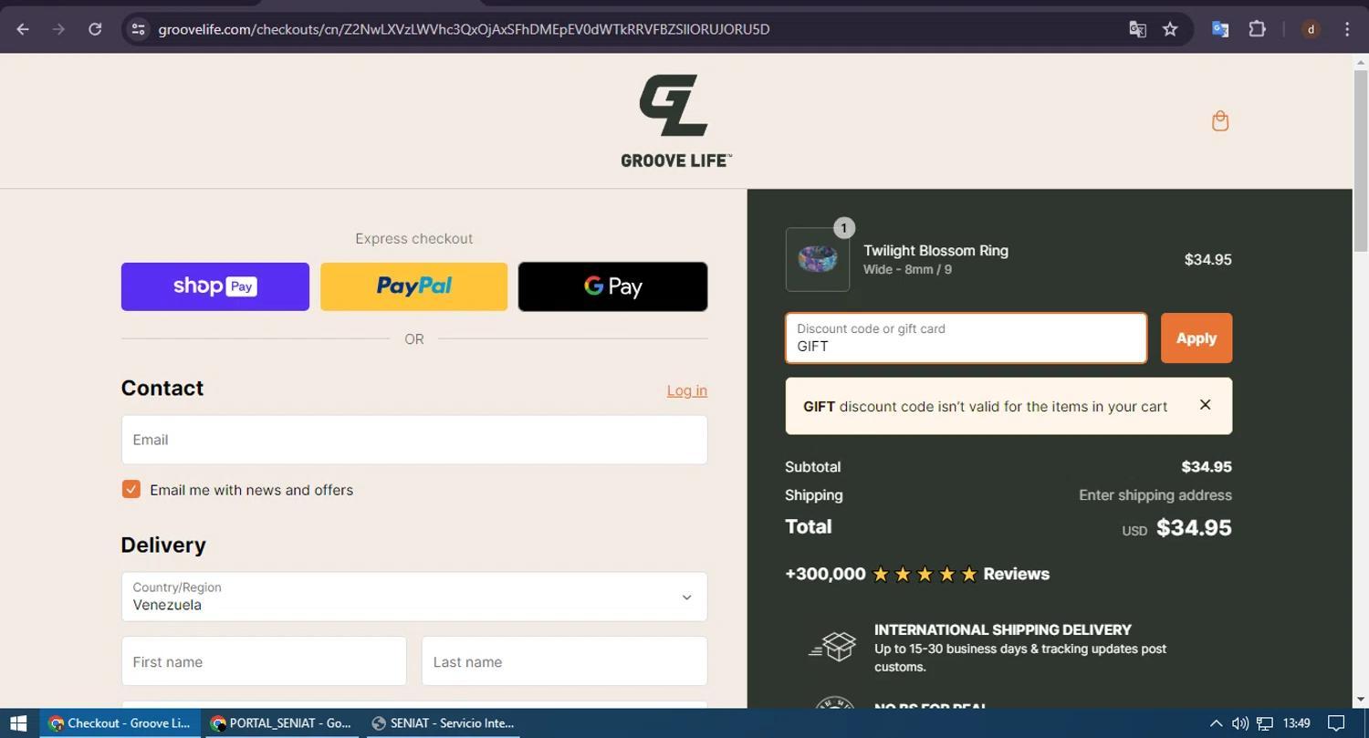
Task: Click the Twilight Blossom Ring thumbnail
Action: coord(818,260)
